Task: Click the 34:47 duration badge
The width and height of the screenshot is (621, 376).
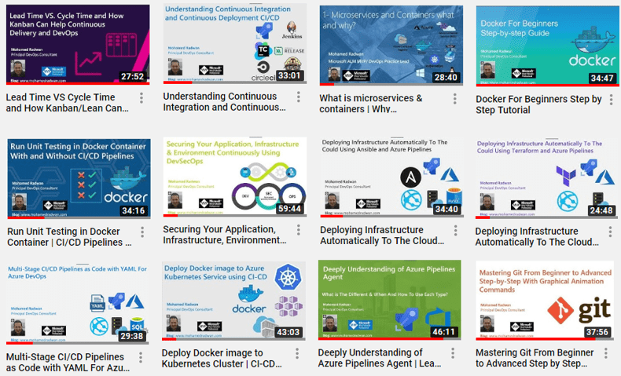Action: (602, 78)
